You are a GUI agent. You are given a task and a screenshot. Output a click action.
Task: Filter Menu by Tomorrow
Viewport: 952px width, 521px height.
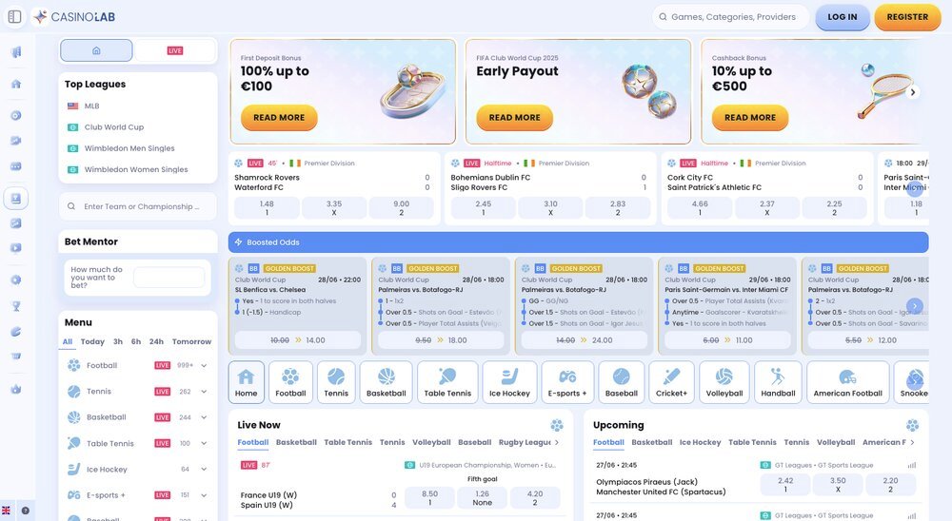(191, 341)
